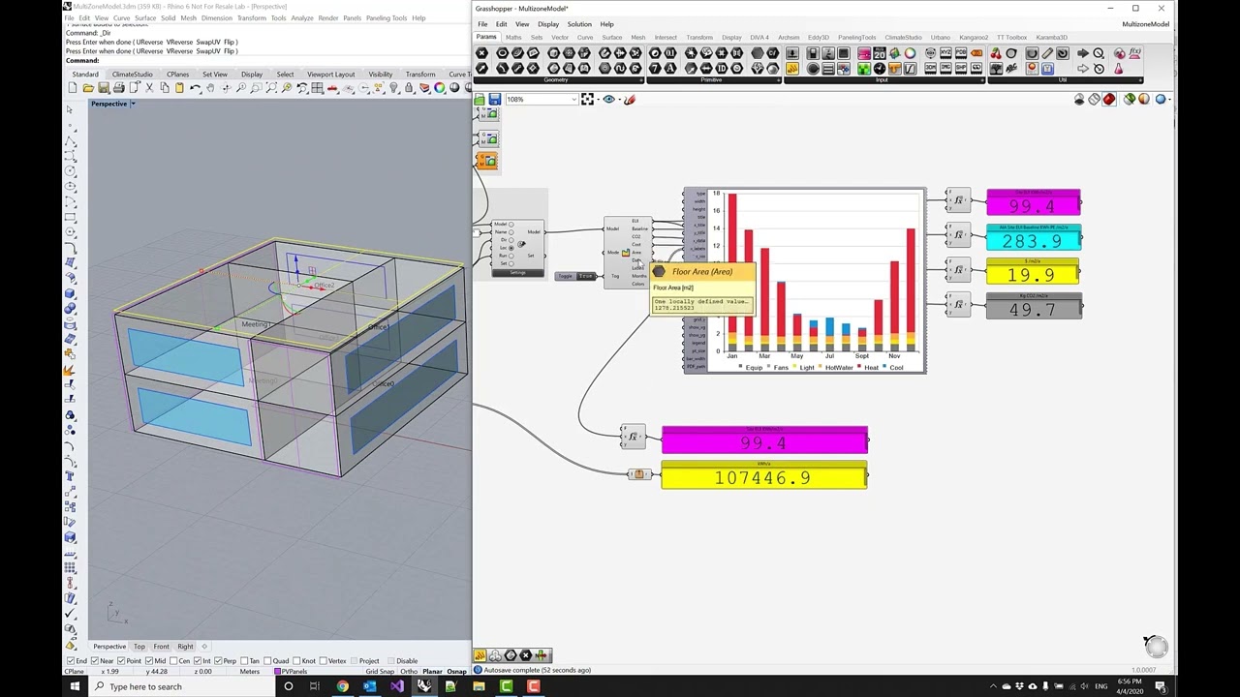
Task: Save the Rhino model via floppy icon
Action: [x=104, y=88]
